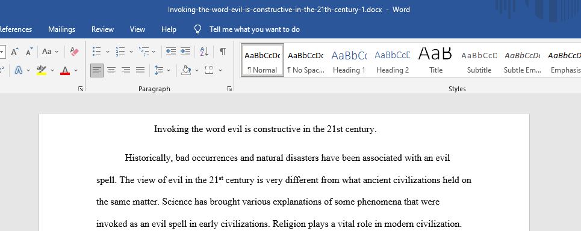Viewport: 581px width, 231px height.
Task: Click the word 'Historically' in the first paragraph
Action: click(149, 158)
